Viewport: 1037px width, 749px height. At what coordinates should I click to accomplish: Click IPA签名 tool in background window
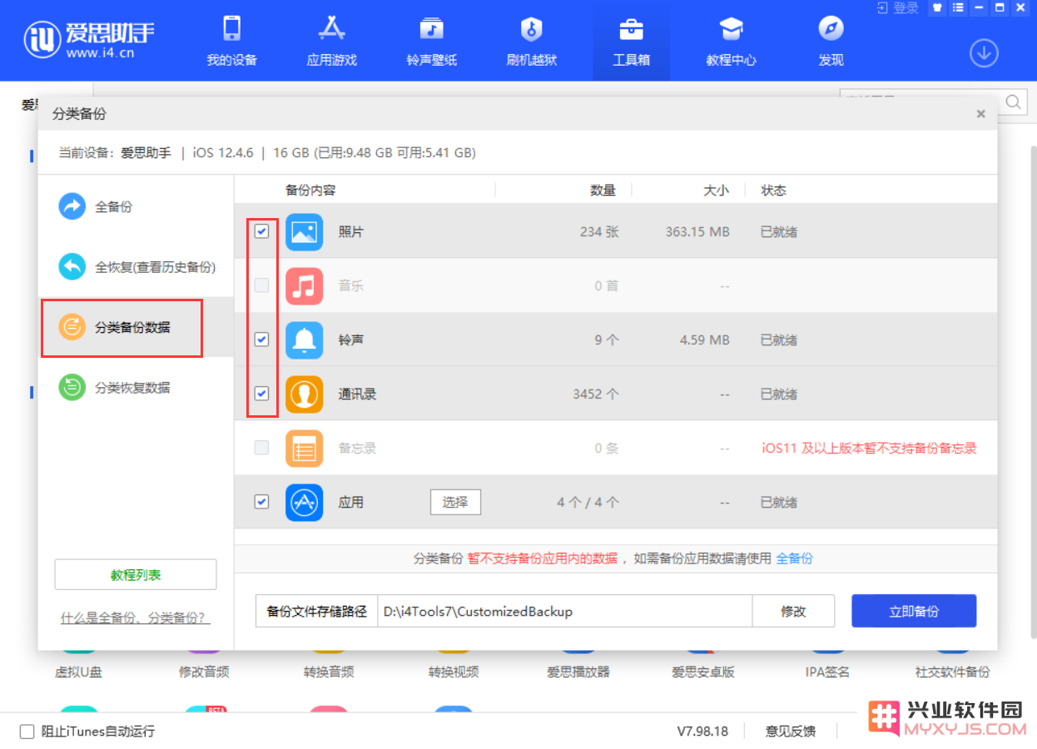pyautogui.click(x=827, y=672)
